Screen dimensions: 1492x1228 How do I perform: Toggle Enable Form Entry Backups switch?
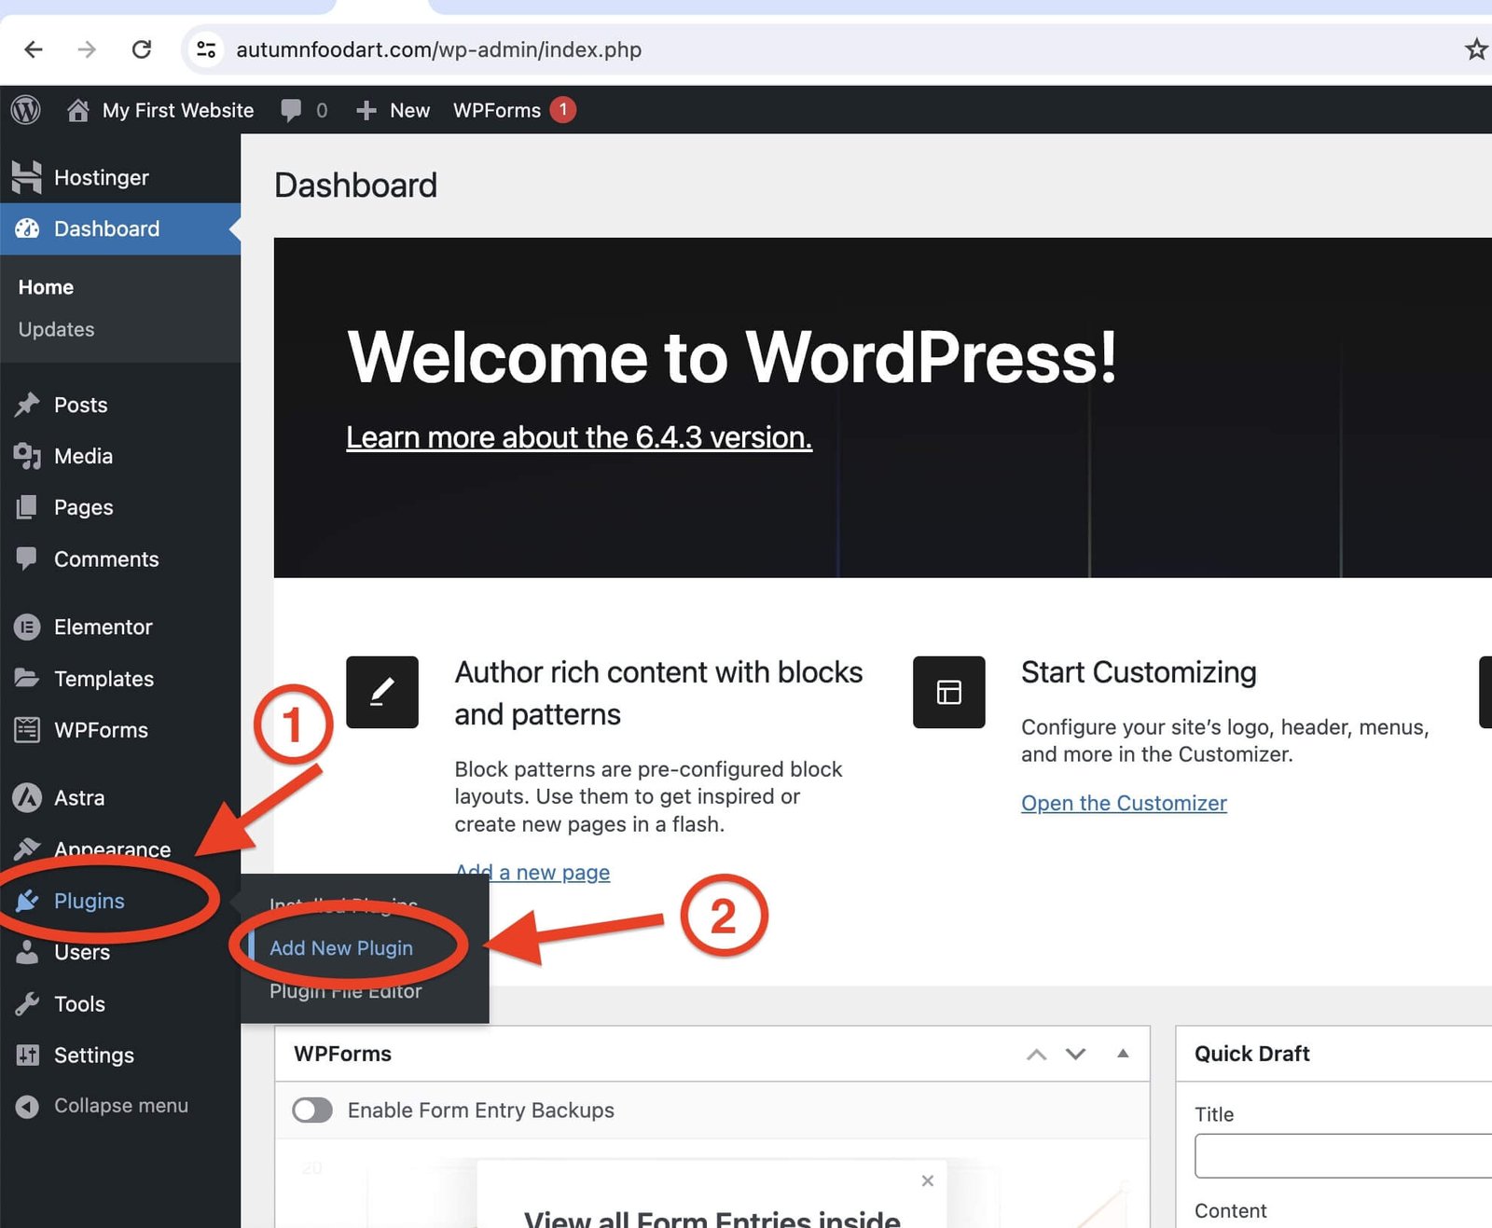312,1110
